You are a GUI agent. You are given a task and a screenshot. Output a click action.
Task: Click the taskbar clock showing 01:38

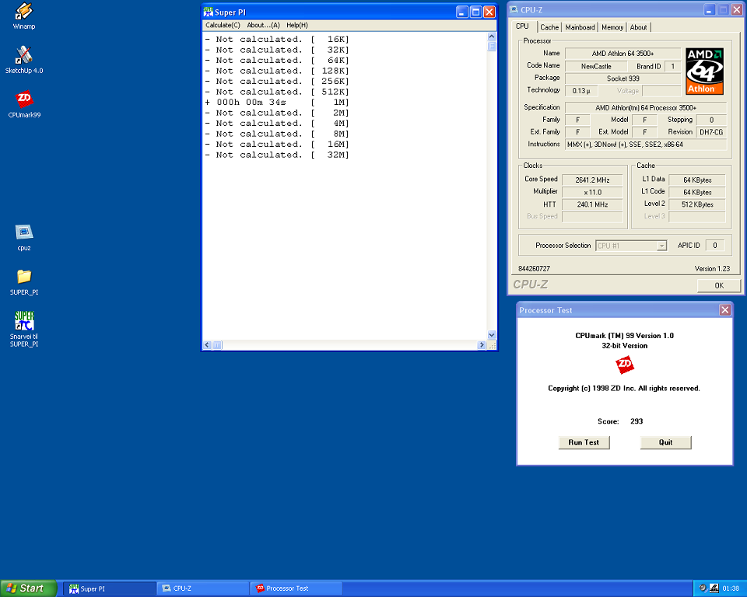[731, 588]
